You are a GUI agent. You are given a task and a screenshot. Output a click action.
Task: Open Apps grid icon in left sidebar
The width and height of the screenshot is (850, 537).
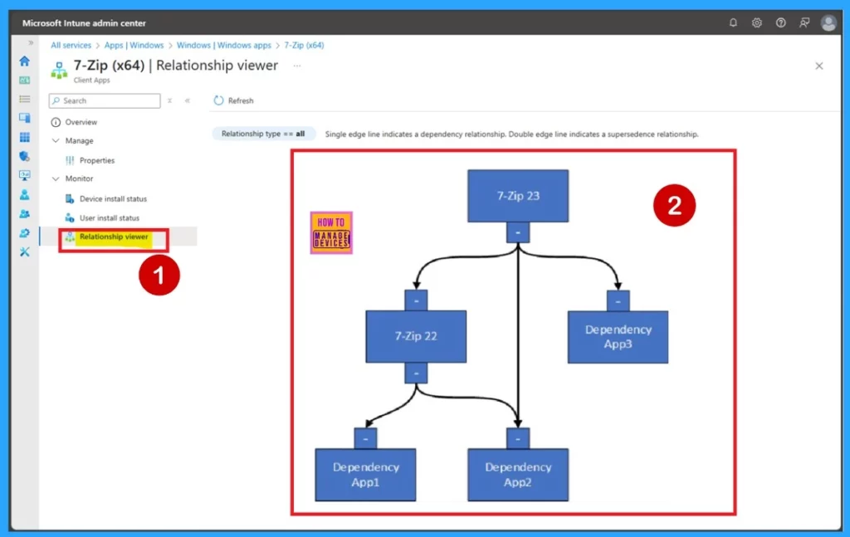click(x=24, y=137)
